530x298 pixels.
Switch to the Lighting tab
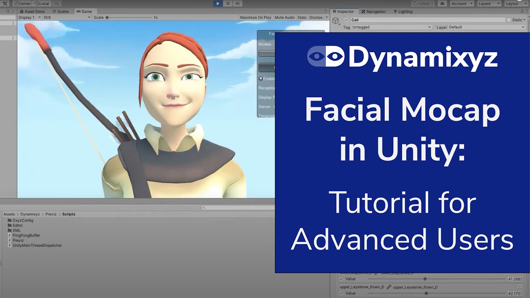[x=403, y=12]
